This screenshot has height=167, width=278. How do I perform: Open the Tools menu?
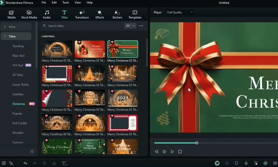66,3
